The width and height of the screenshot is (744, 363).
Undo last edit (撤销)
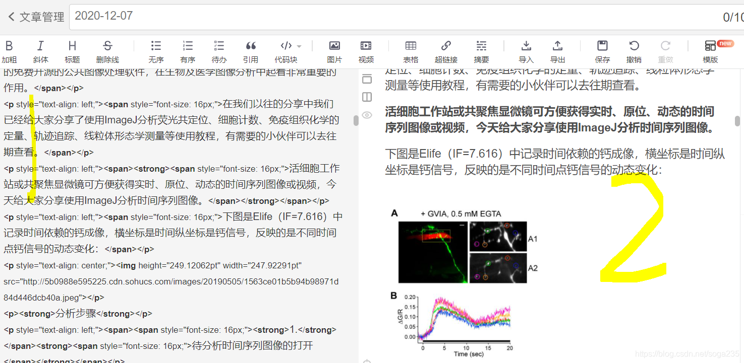pyautogui.click(x=634, y=51)
